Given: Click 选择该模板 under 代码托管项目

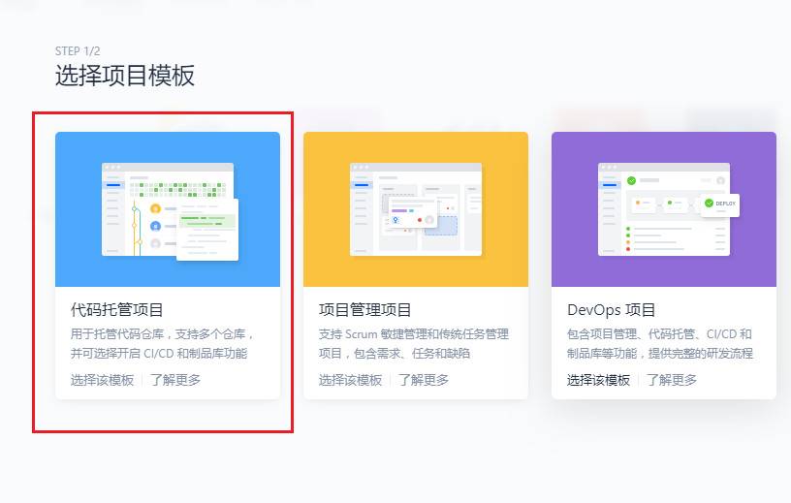Looking at the screenshot, I should pyautogui.click(x=103, y=380).
